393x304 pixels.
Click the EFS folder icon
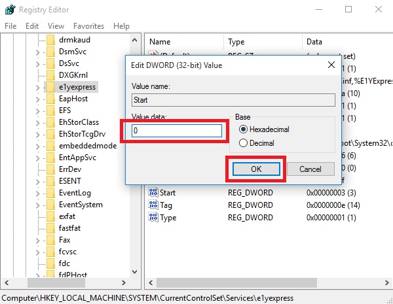point(50,110)
